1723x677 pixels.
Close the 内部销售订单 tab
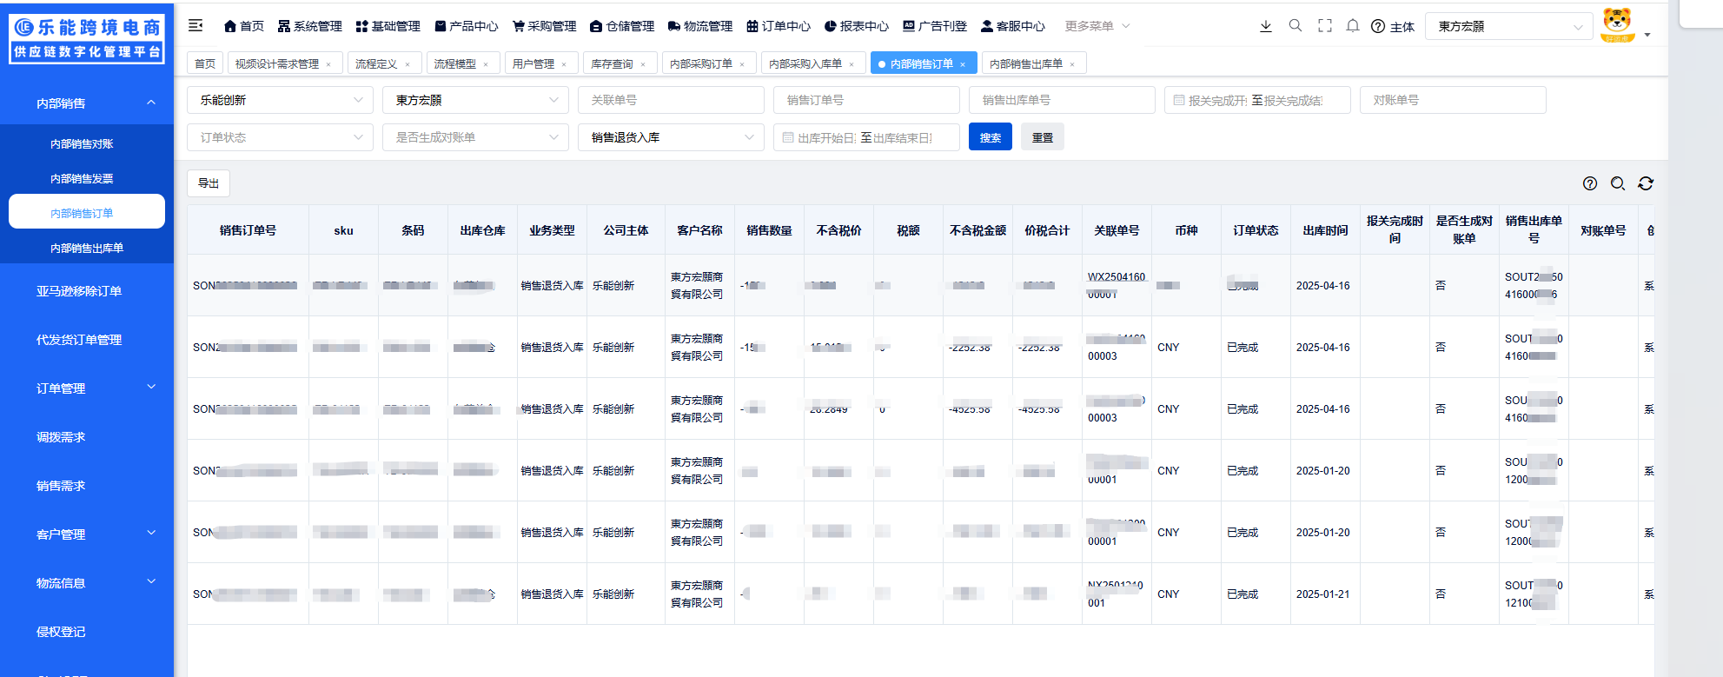click(x=963, y=64)
